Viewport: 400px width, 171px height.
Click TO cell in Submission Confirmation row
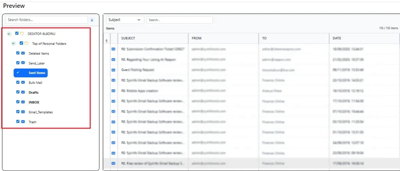click(294, 49)
